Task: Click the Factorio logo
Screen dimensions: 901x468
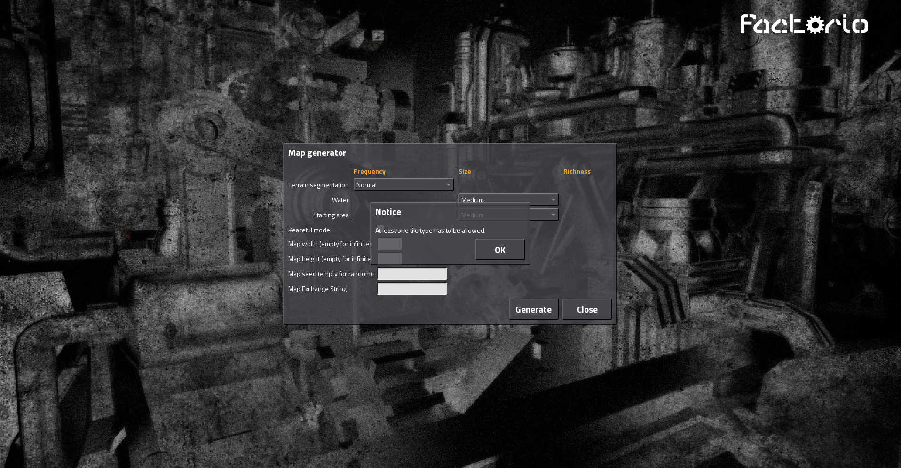Action: (804, 24)
